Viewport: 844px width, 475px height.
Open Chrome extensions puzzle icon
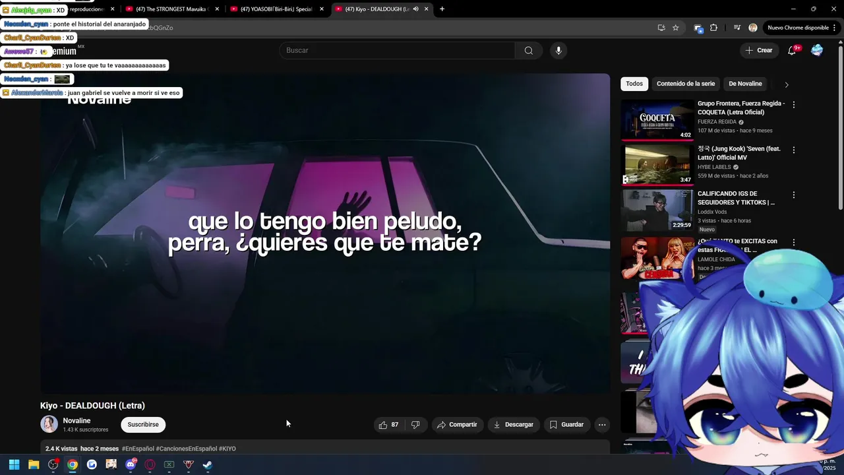(x=713, y=28)
